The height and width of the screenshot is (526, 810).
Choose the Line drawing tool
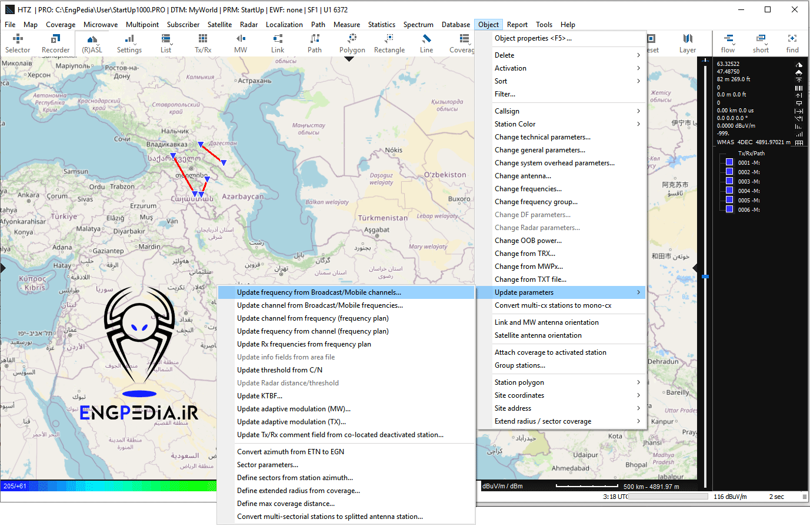426,44
